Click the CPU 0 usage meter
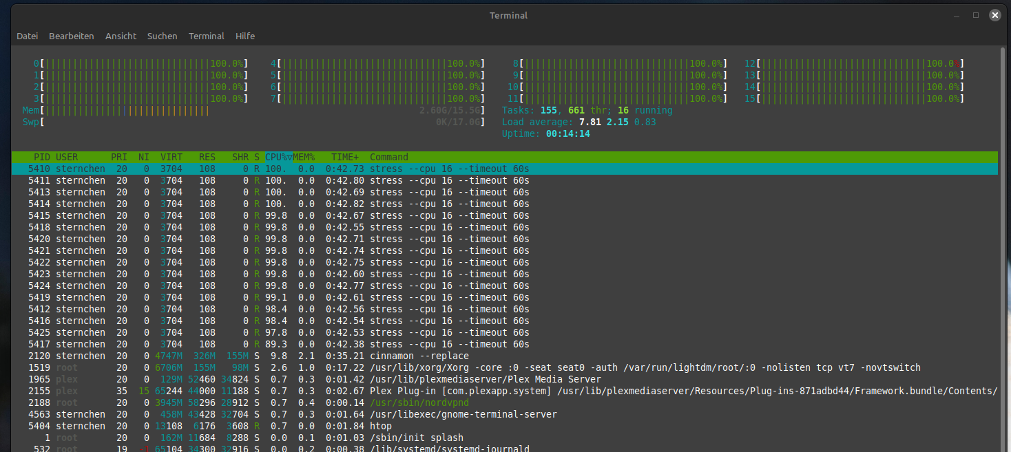Screen dimensions: 1011x452 coord(140,63)
